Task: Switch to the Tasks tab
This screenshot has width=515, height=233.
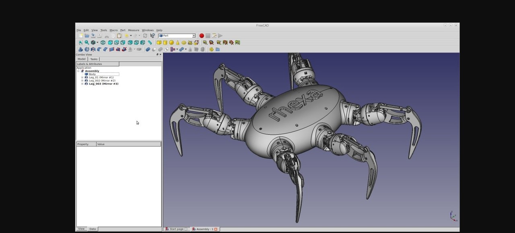Action: (93, 59)
